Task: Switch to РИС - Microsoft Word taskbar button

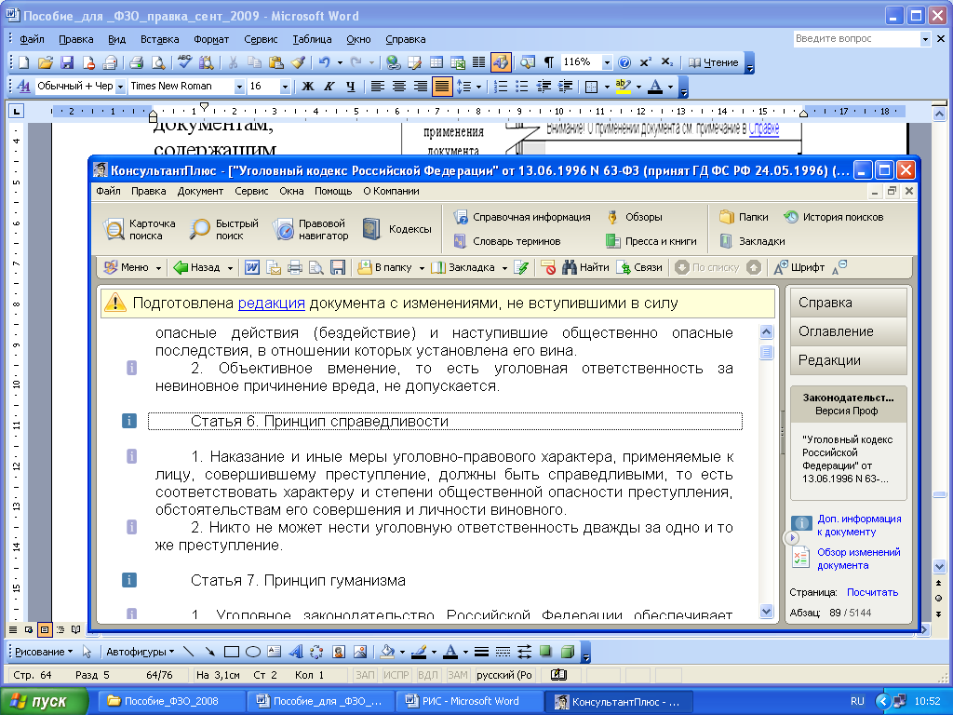Action: 470,701
